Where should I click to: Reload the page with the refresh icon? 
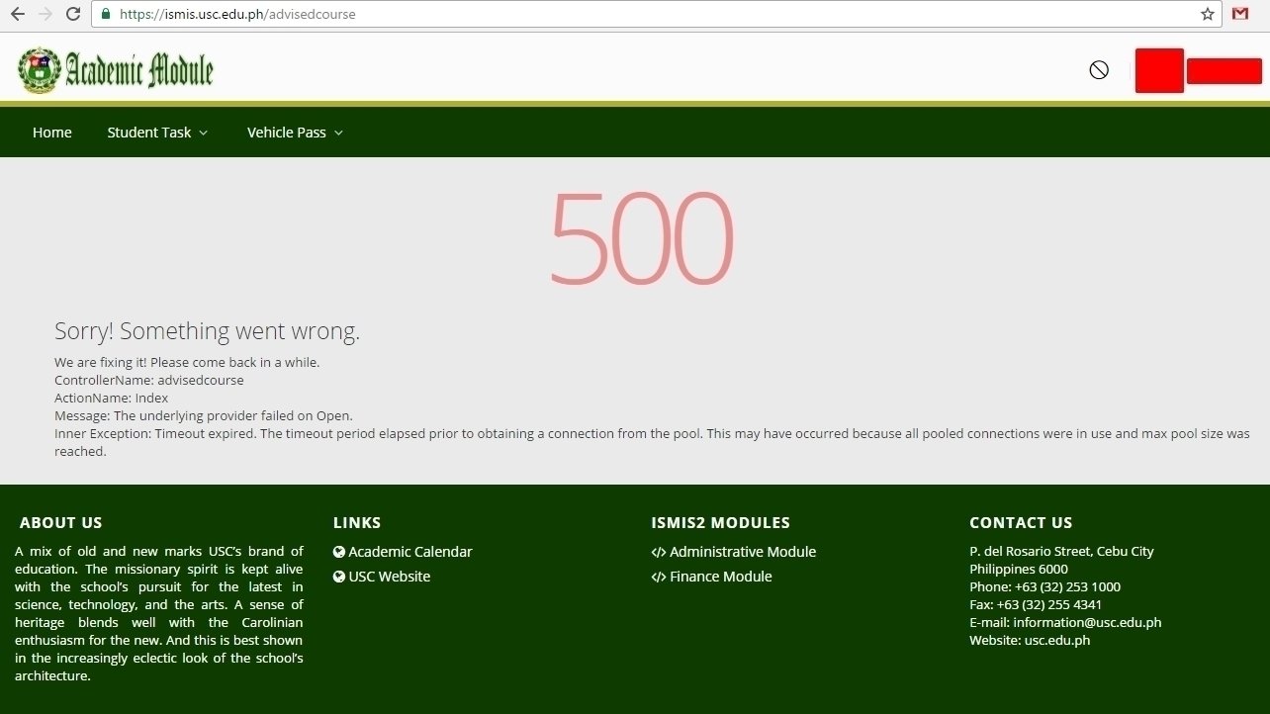coord(73,14)
